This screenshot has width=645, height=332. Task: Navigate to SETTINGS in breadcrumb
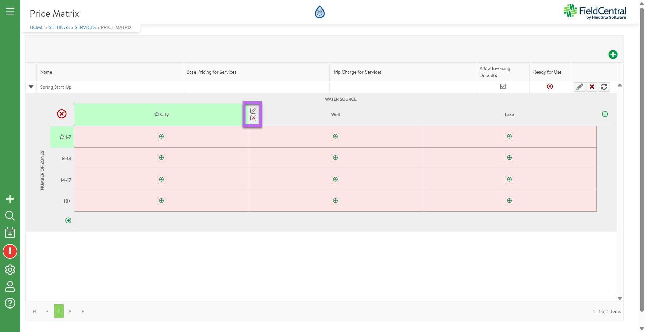click(59, 27)
